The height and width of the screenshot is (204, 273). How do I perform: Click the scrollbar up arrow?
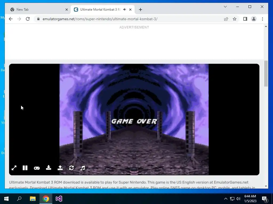click(x=266, y=26)
